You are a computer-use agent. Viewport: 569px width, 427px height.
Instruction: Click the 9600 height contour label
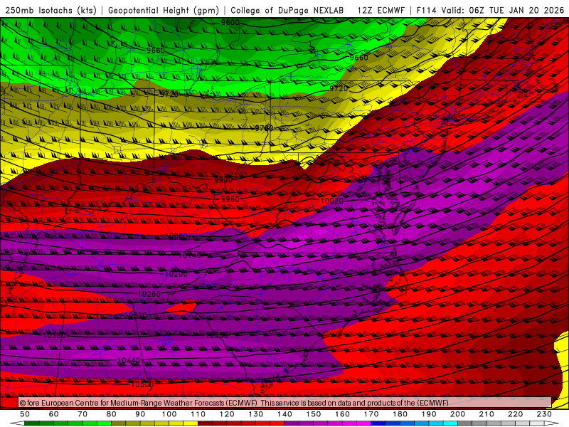(x=230, y=23)
